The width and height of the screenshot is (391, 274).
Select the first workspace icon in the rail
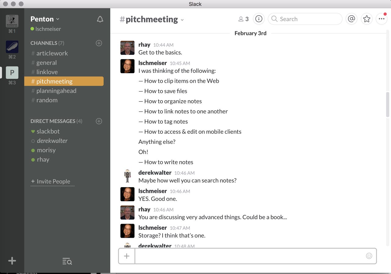[x=12, y=22]
